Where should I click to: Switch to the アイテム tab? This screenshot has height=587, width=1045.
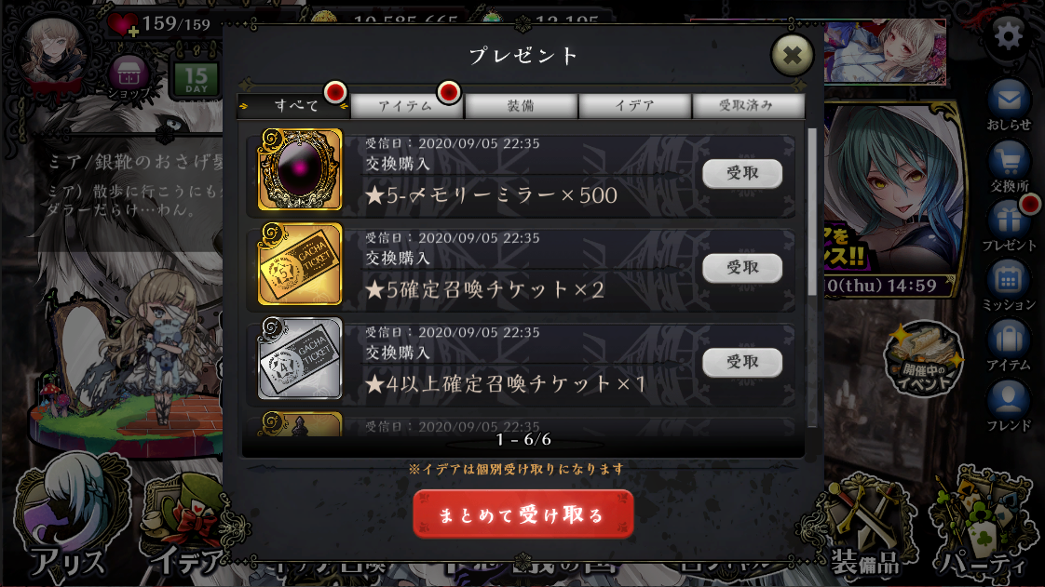(x=406, y=105)
